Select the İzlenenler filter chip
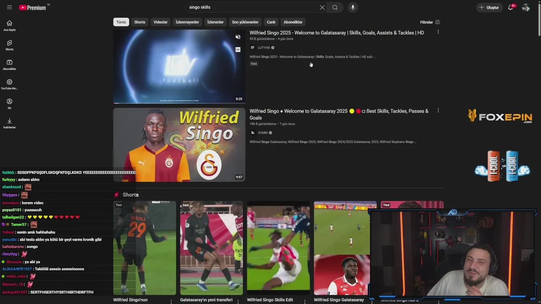 pos(216,22)
